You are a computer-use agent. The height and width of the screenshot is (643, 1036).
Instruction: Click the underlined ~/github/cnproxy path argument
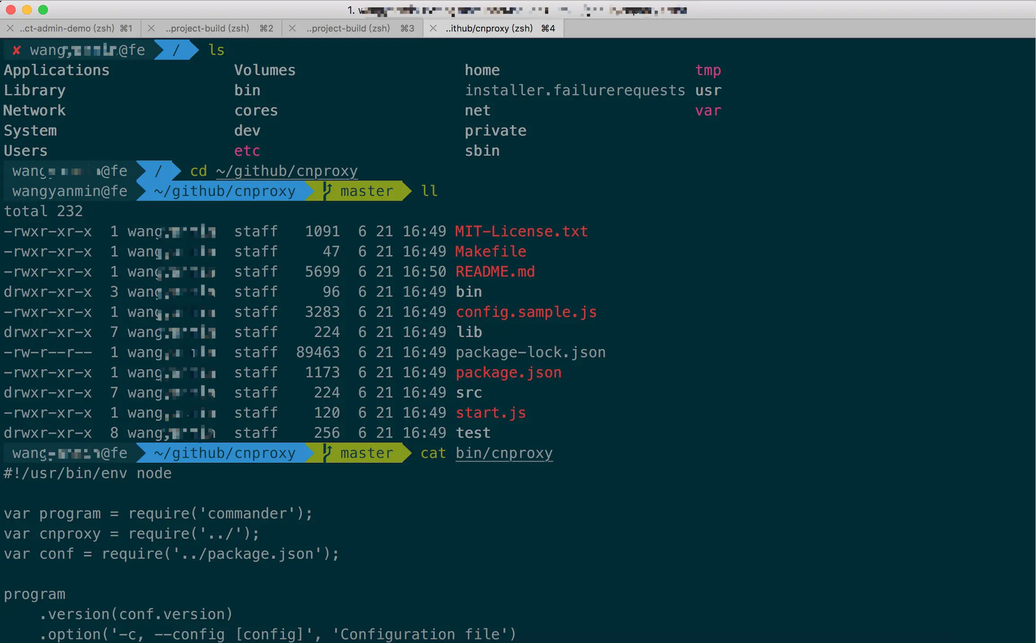(286, 171)
